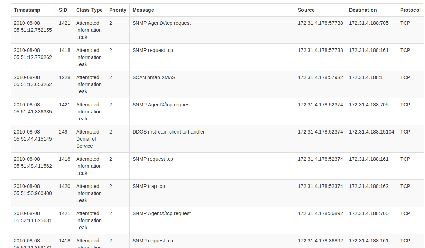Image resolution: width=425 pixels, height=248 pixels.
Task: Click SID 1228 cell
Action: 64,77
